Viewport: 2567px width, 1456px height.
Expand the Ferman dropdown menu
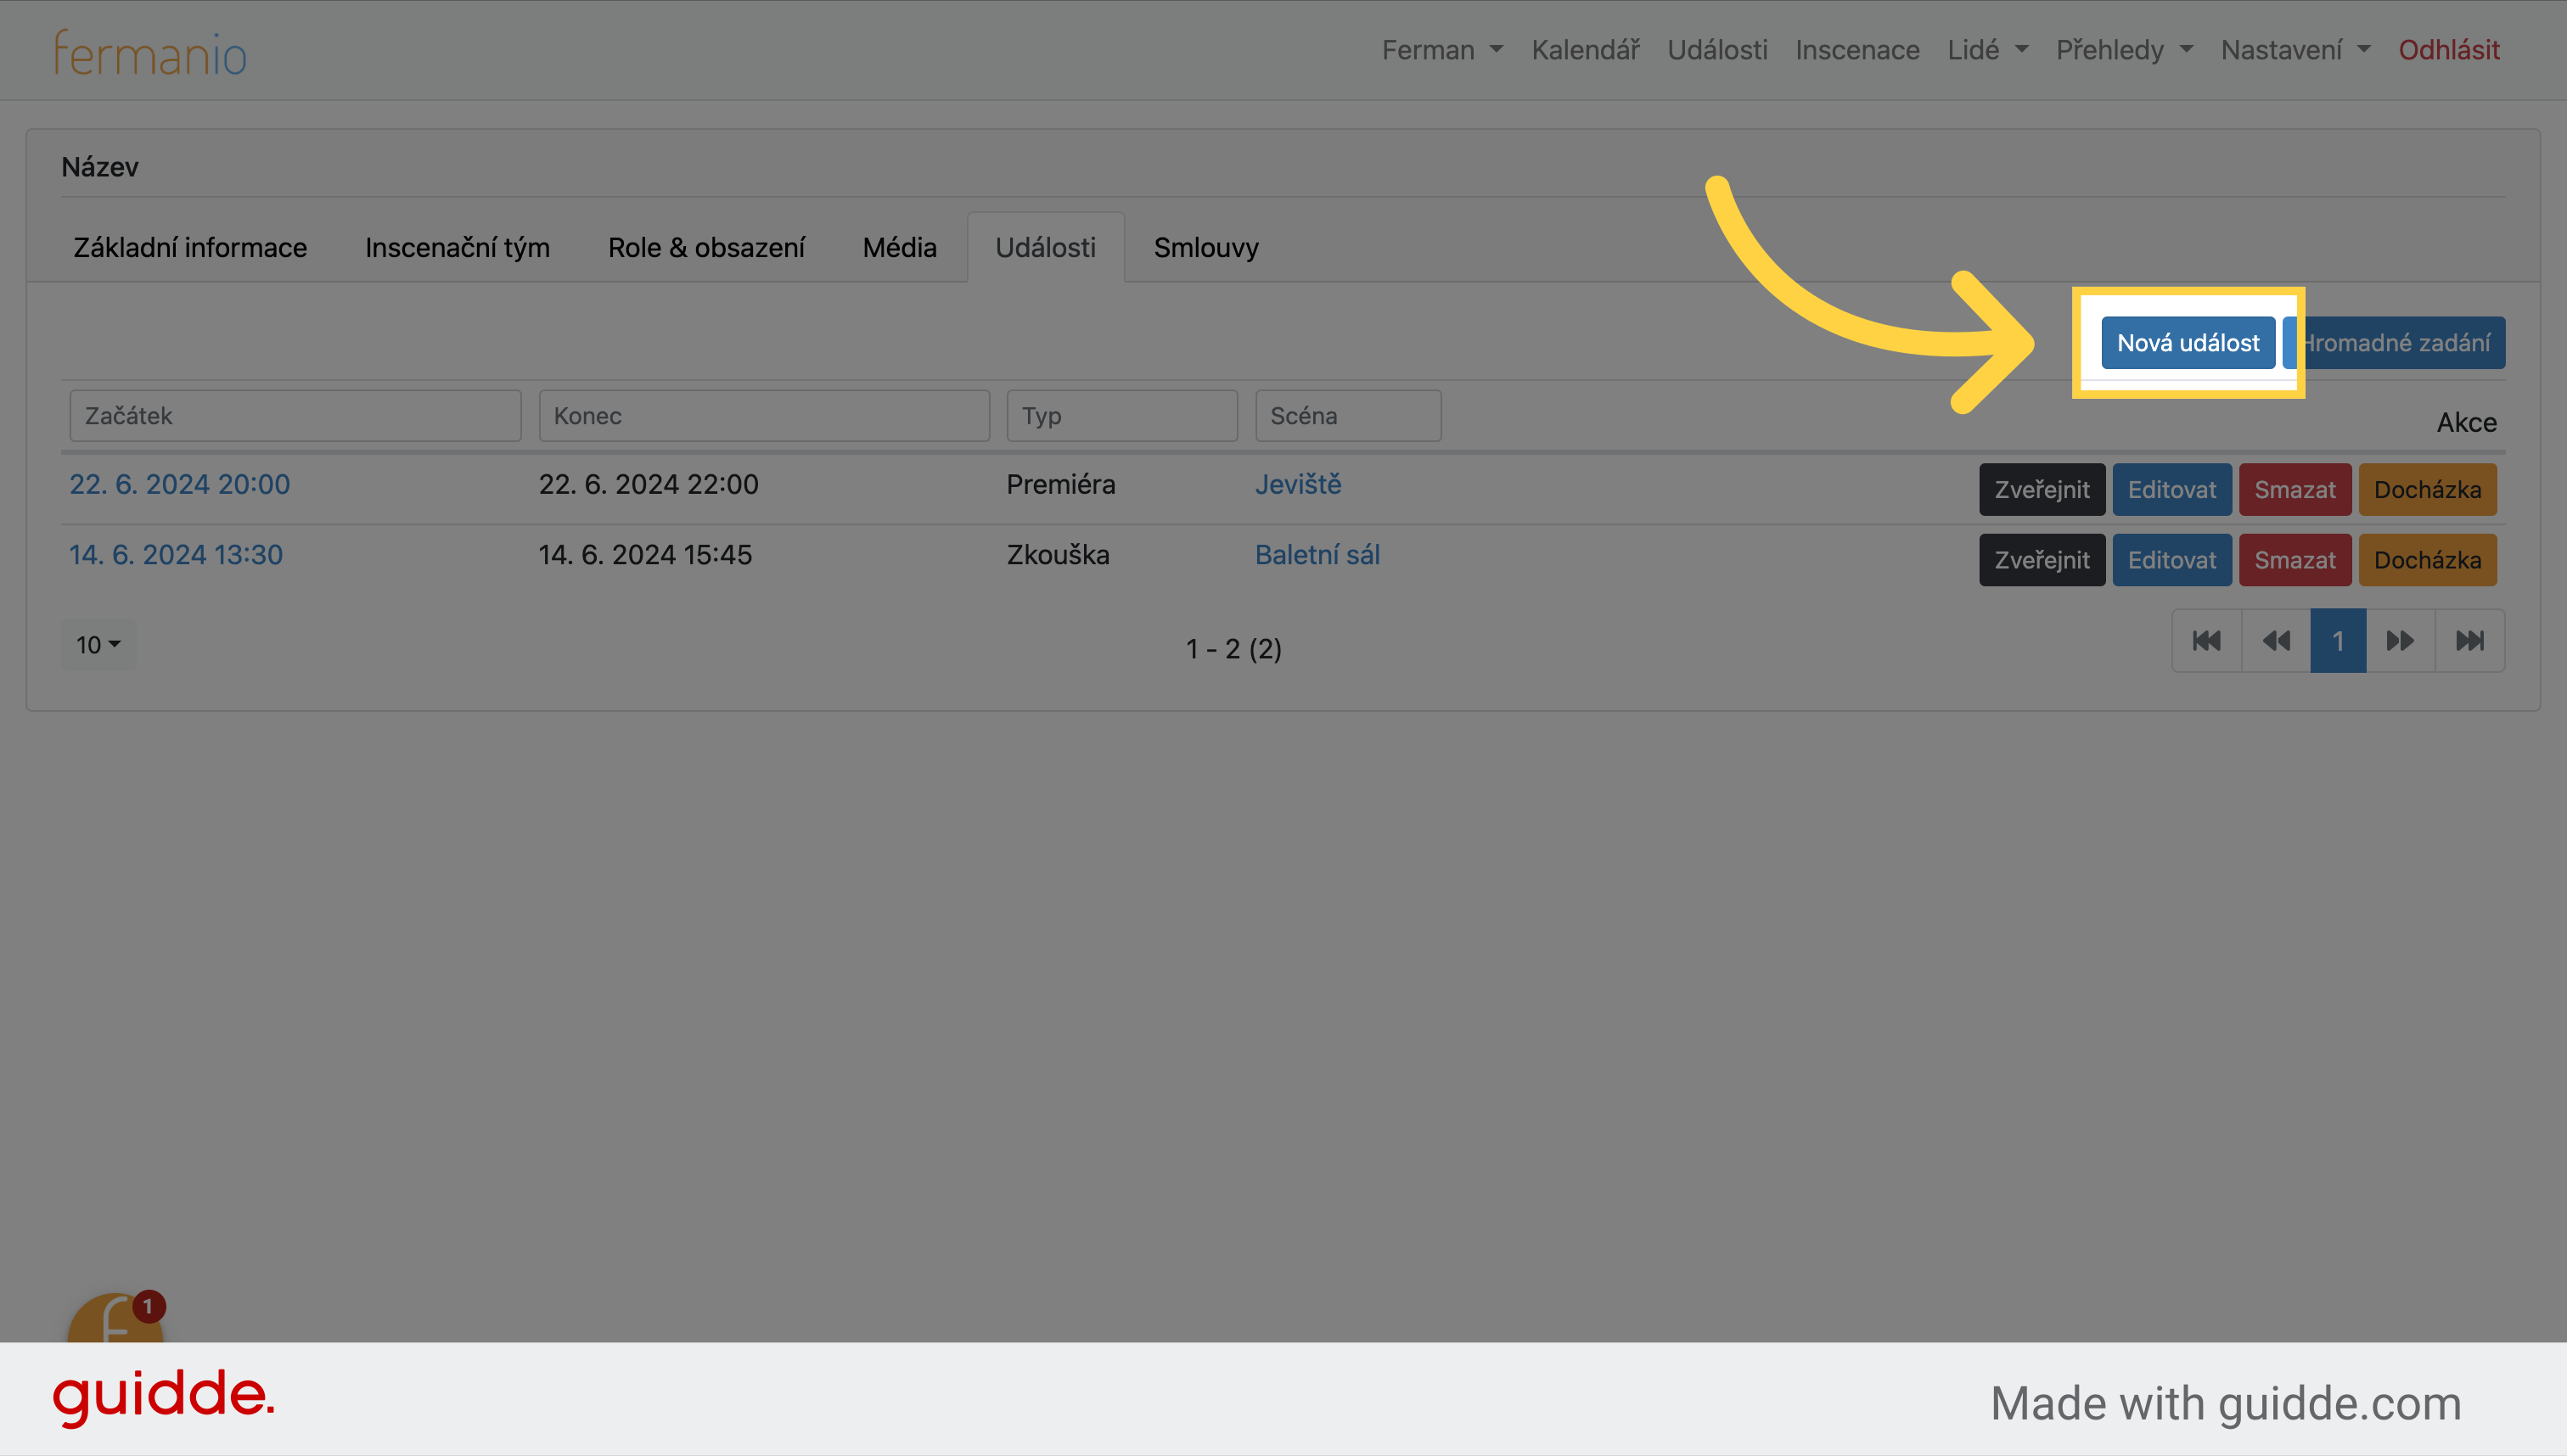click(1441, 50)
